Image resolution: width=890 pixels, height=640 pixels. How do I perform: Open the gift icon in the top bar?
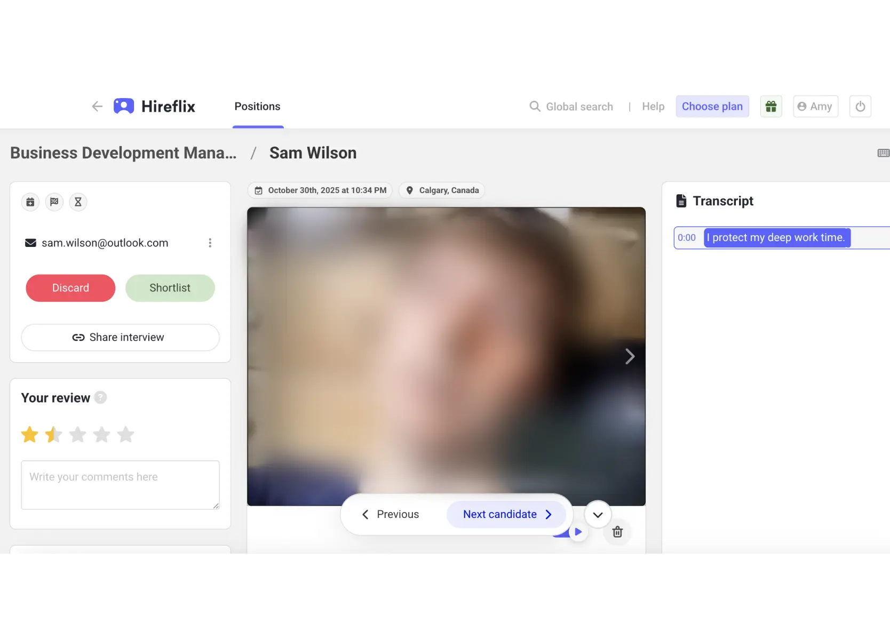770,106
